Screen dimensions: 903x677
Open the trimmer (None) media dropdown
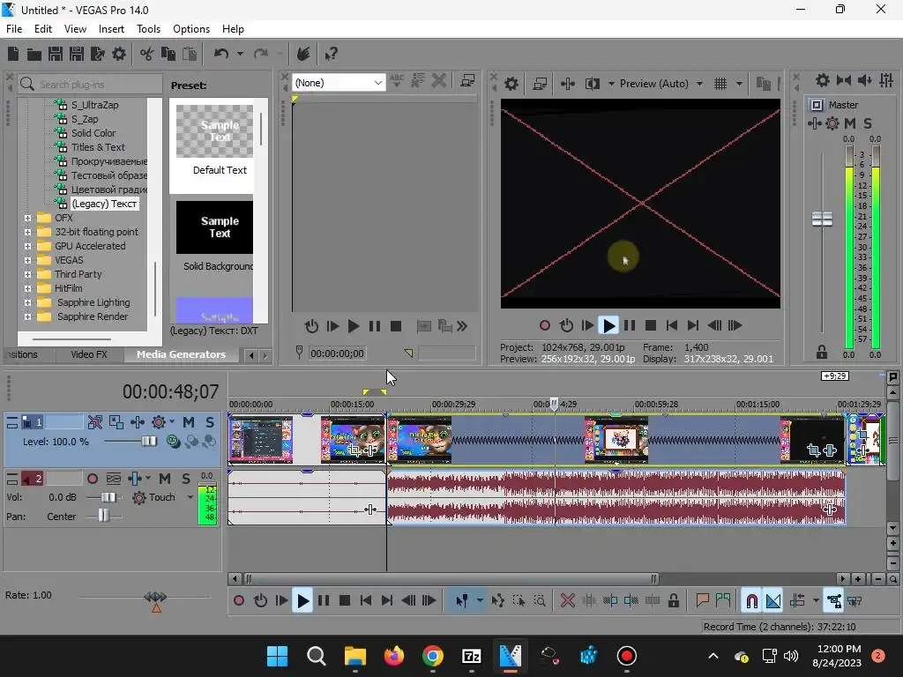(339, 83)
